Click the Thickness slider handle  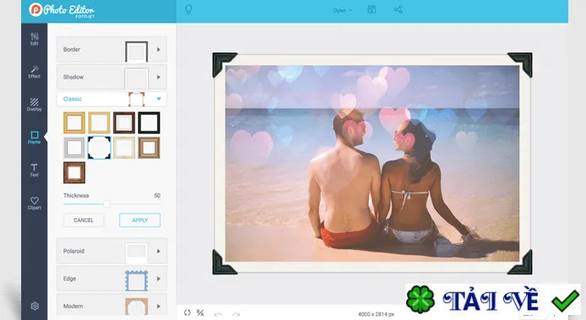(x=106, y=203)
